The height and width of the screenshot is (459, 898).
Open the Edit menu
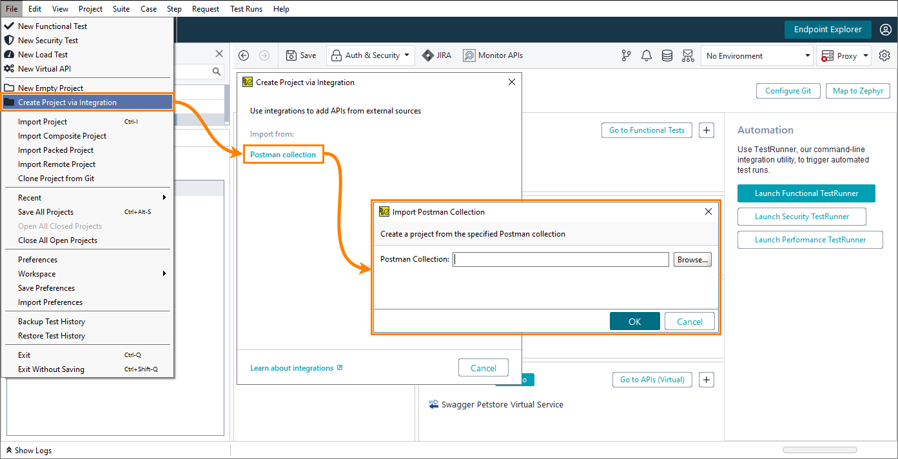click(x=35, y=9)
